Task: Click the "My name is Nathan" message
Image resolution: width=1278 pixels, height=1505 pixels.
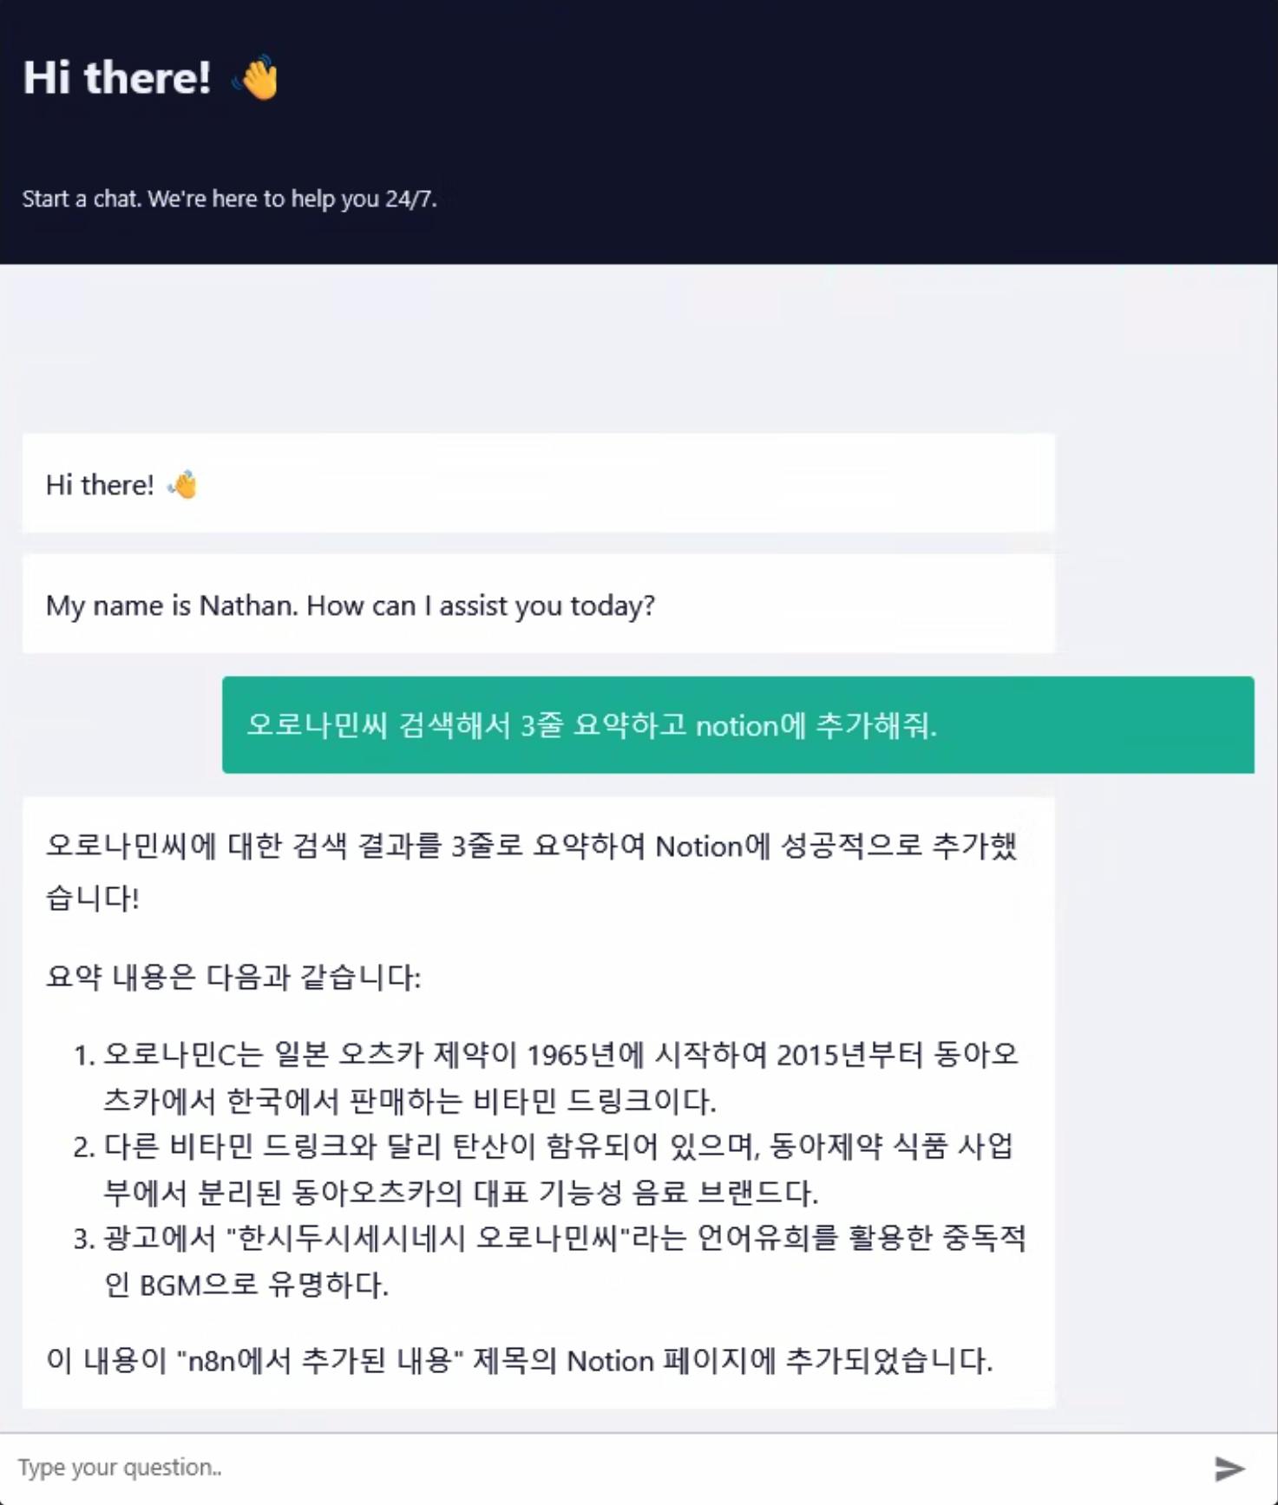Action: point(351,605)
